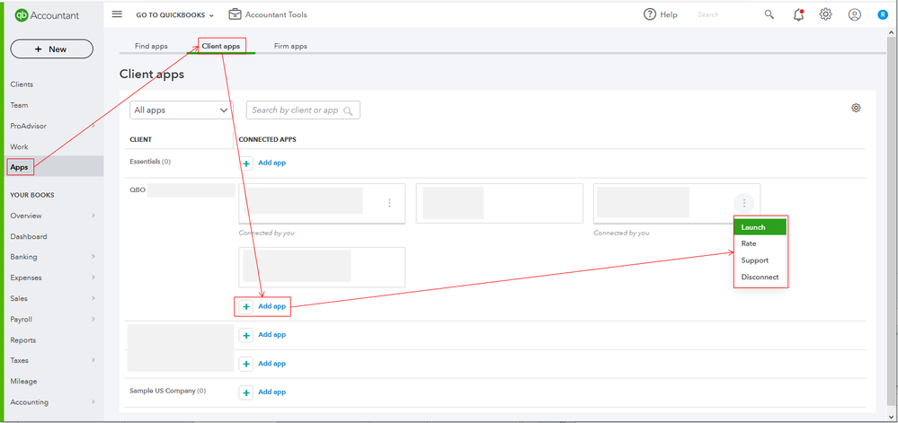Click the CLIENT column header
The width and height of the screenshot is (898, 423).
pyautogui.click(x=141, y=140)
